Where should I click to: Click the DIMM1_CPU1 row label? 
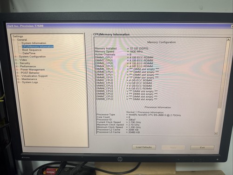point(104,57)
